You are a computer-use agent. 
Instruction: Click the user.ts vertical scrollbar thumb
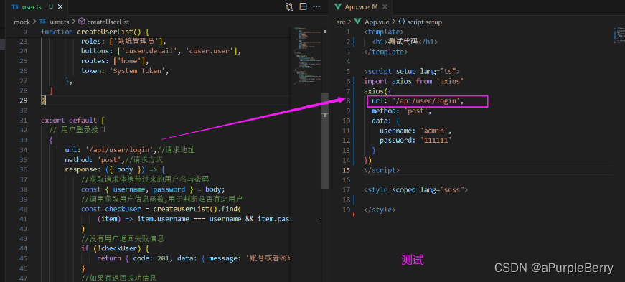click(x=325, y=141)
